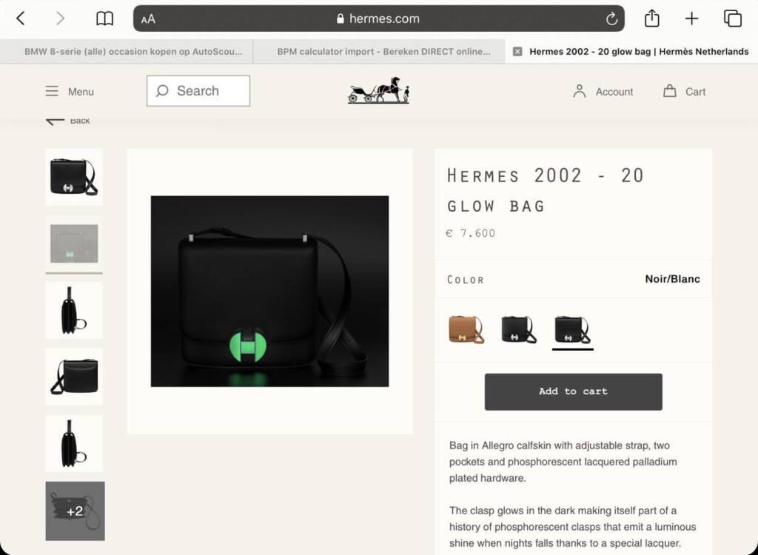Click the Hermès carriage logo
Screen dimensions: 758x555
coord(378,91)
